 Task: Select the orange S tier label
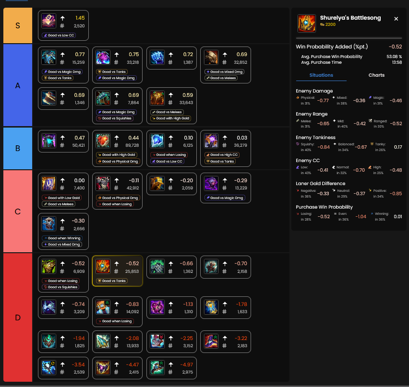(18, 25)
